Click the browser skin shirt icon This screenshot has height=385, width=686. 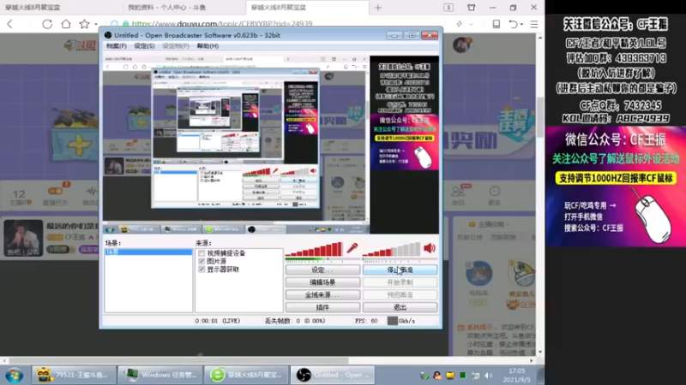(471, 8)
